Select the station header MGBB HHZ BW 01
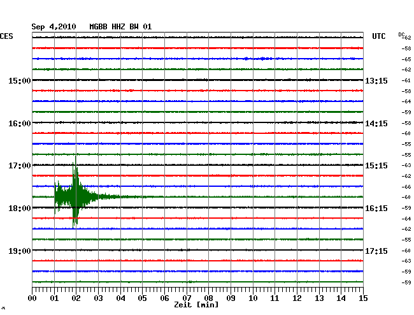Screen dimensions: 414x315 [x=120, y=27]
